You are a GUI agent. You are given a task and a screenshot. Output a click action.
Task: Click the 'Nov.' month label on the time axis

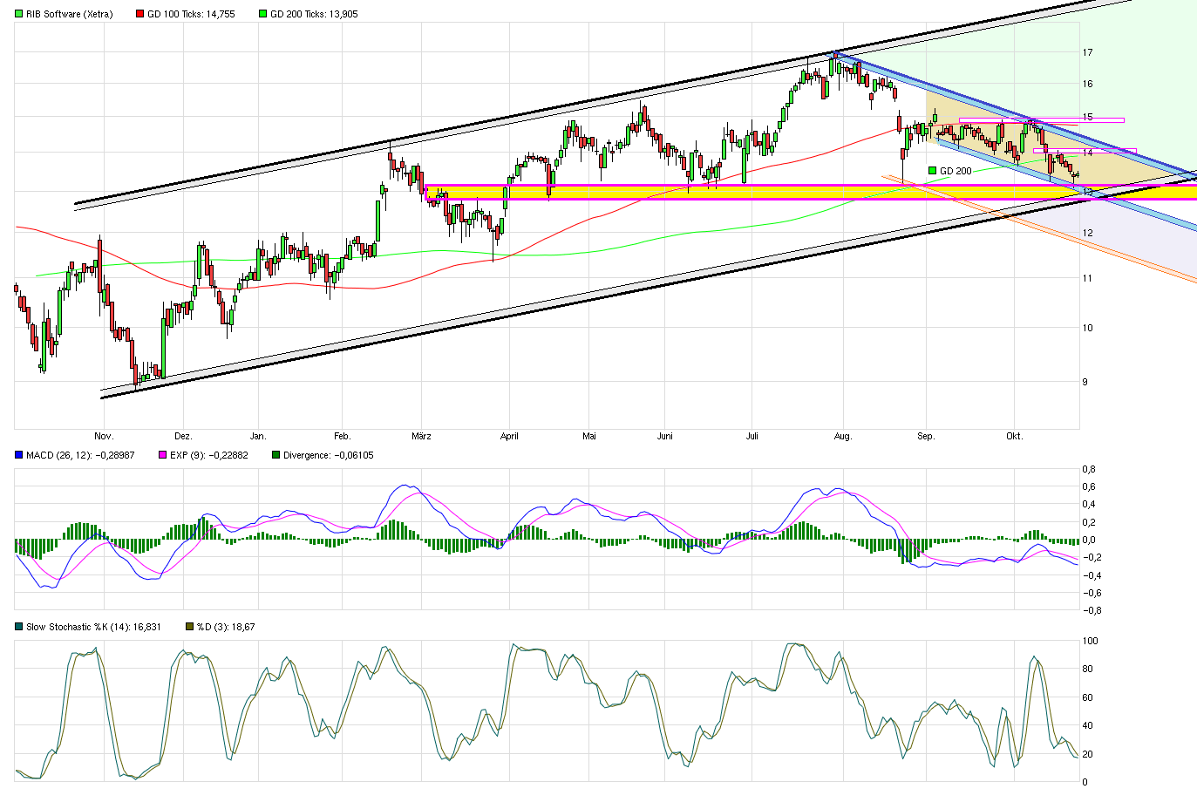[x=104, y=436]
